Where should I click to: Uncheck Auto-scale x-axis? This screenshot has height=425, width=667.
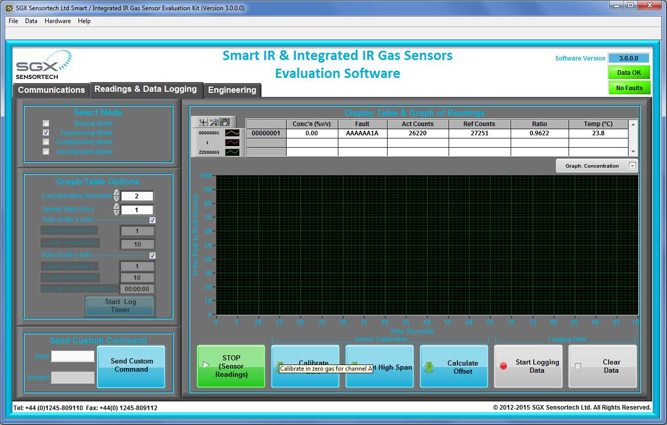[x=152, y=220]
